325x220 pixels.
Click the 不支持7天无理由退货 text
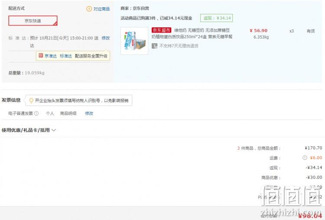[179, 46]
